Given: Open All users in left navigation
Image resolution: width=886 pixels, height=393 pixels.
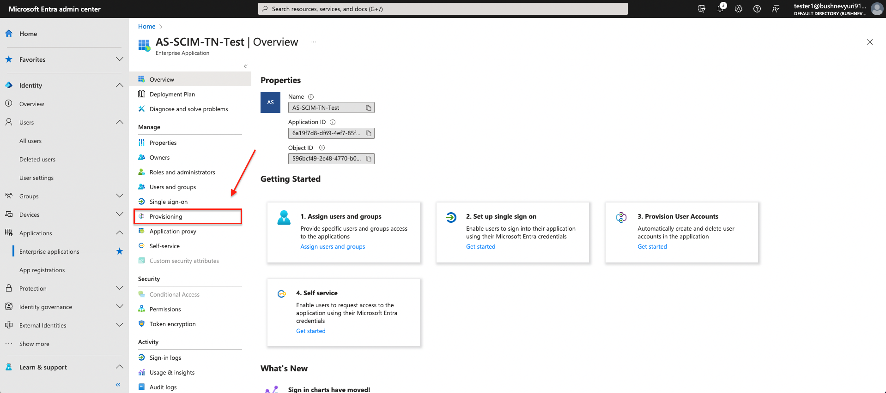Looking at the screenshot, I should 30,141.
